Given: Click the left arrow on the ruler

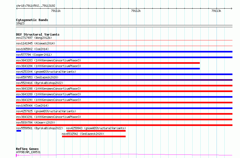Looking at the screenshot, I should 17,8.
